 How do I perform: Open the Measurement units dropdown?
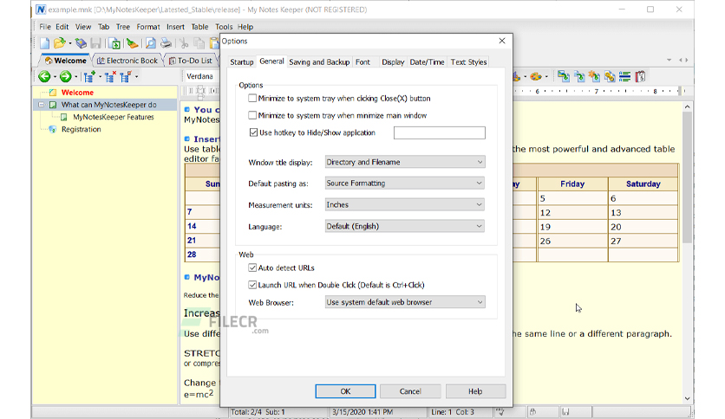[x=405, y=205]
